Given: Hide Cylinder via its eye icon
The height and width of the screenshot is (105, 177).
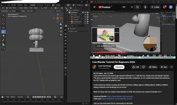Looking at the screenshot, I should pos(85,19).
